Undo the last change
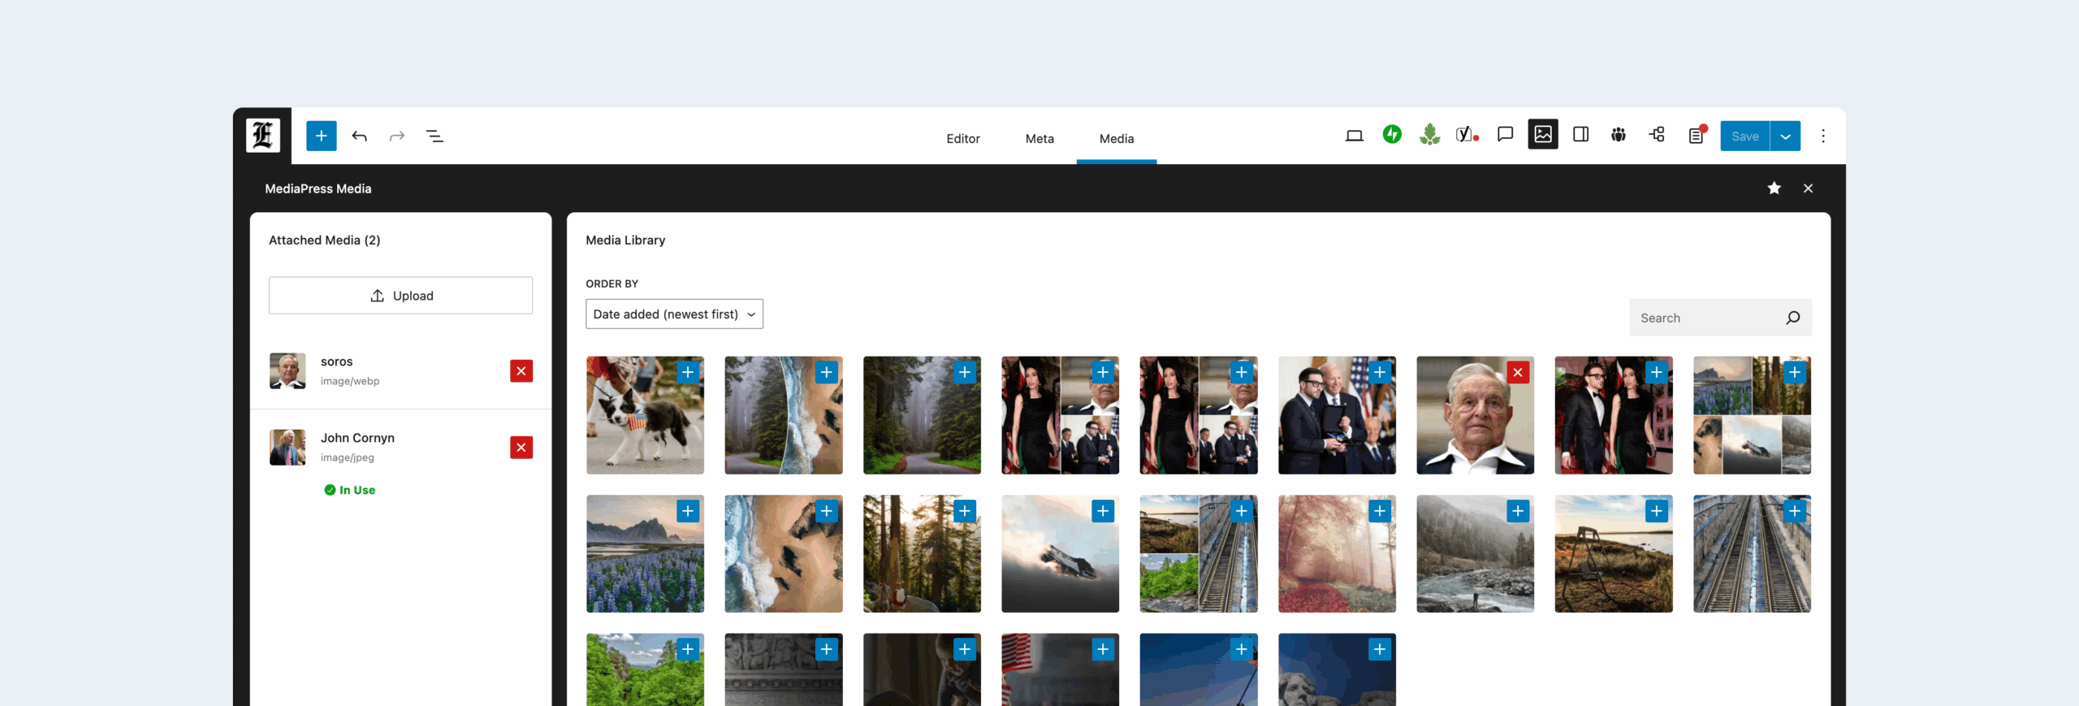2079x706 pixels. click(359, 136)
